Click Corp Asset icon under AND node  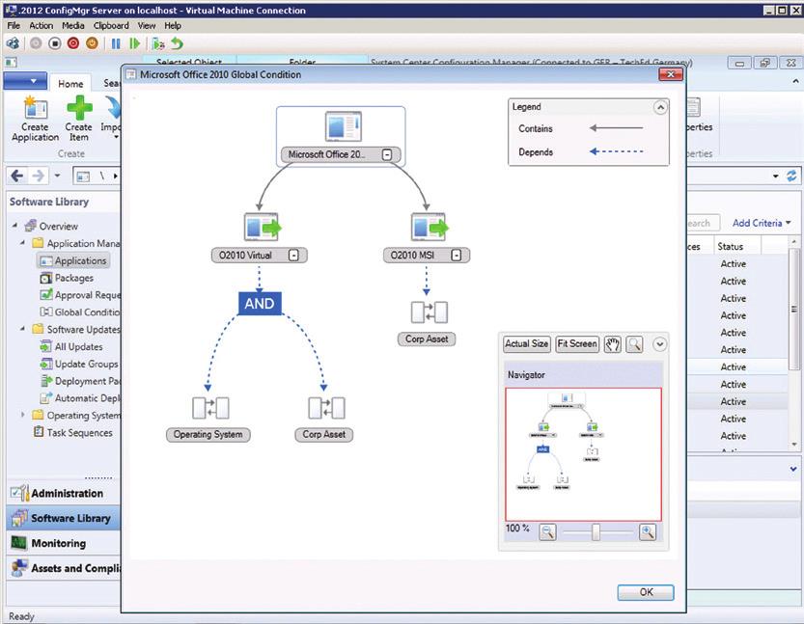pyautogui.click(x=326, y=408)
